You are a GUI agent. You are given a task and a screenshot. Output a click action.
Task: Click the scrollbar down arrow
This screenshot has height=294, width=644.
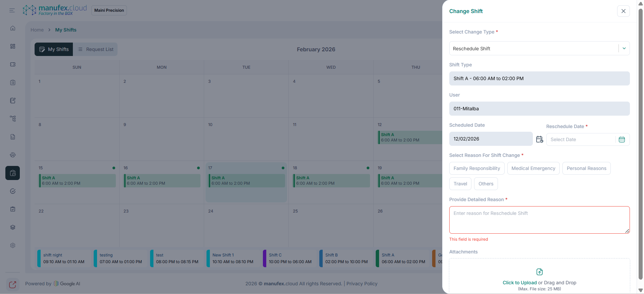coord(640,290)
